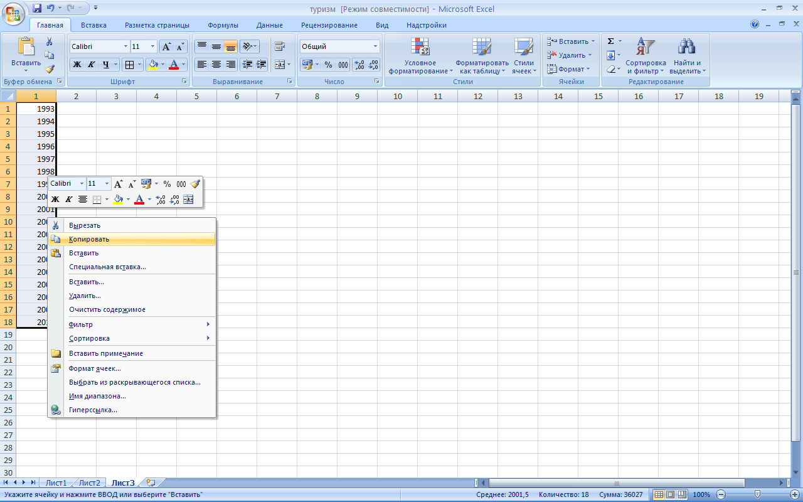
Task: Toggle center horizontal alignment in ribbon
Action: (x=216, y=65)
